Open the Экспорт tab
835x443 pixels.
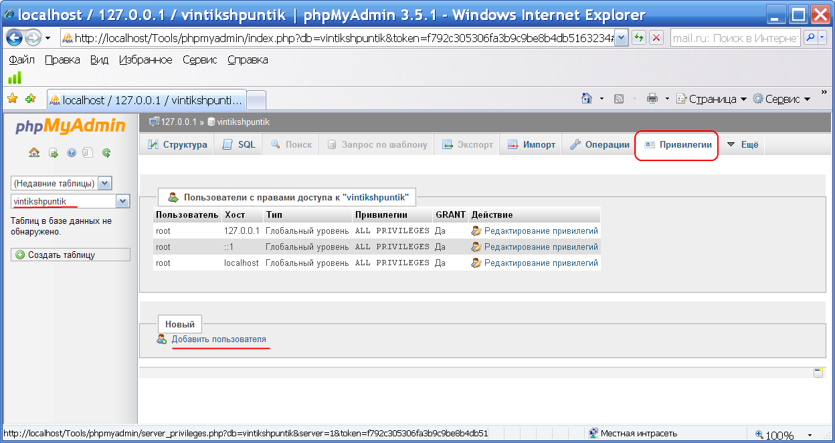point(467,144)
